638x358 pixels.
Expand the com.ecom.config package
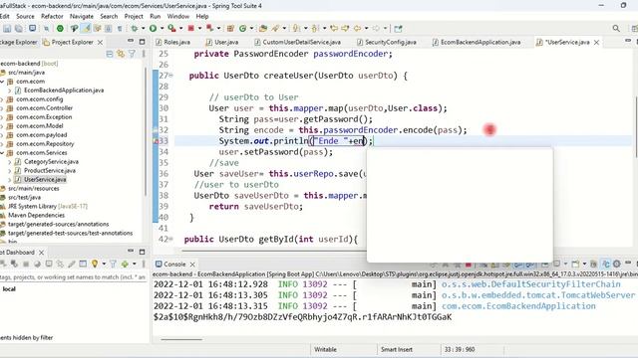coord(2,99)
